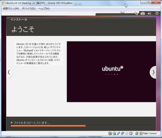
Task: Close the VirtualBox window
Action: 156,2
